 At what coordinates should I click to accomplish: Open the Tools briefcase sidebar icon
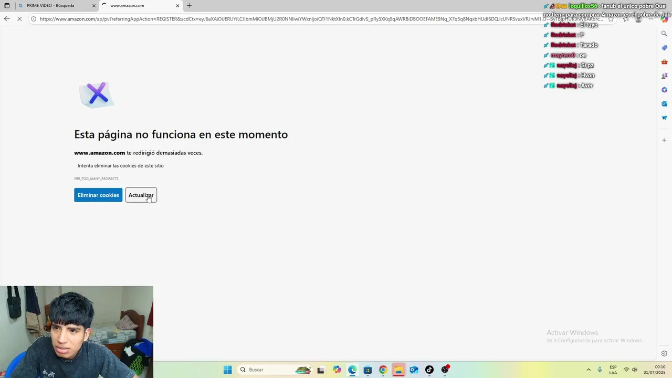664,62
